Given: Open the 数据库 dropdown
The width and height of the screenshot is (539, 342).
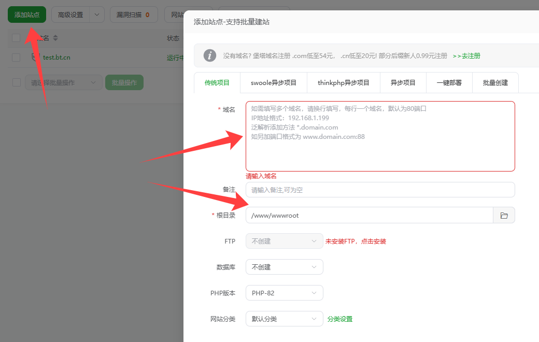Looking at the screenshot, I should [x=284, y=267].
